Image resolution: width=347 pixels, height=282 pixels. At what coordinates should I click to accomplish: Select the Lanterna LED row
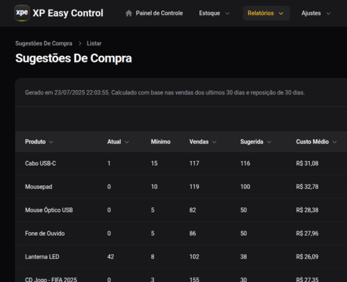click(181, 257)
